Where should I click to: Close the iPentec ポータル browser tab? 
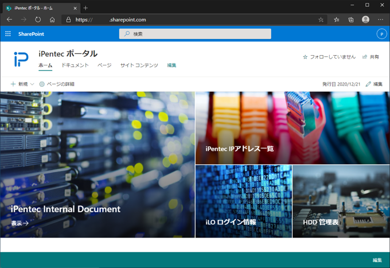click(x=75, y=8)
